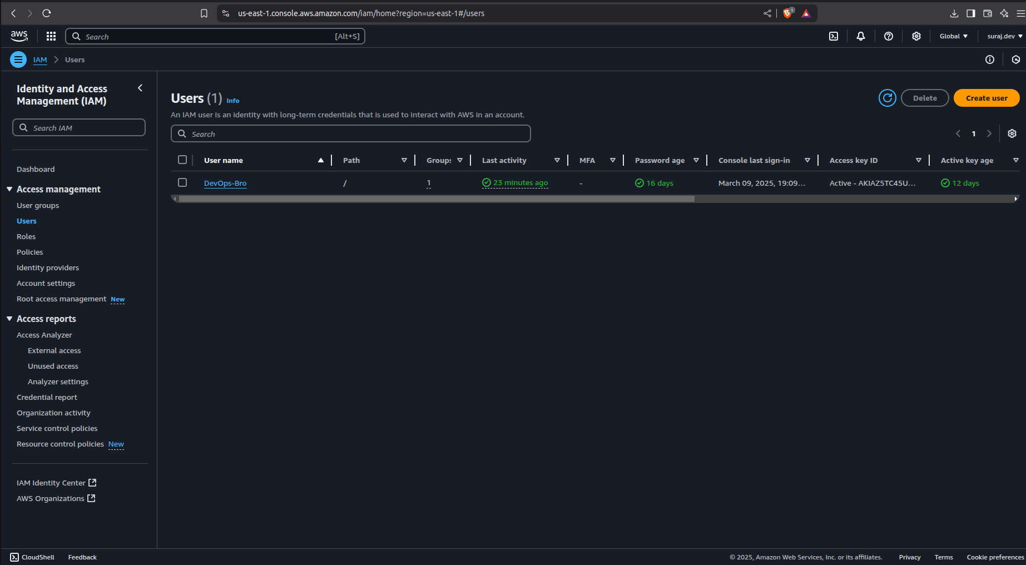Image resolution: width=1026 pixels, height=565 pixels.
Task: Click the AWS logo home icon
Action: [x=19, y=36]
